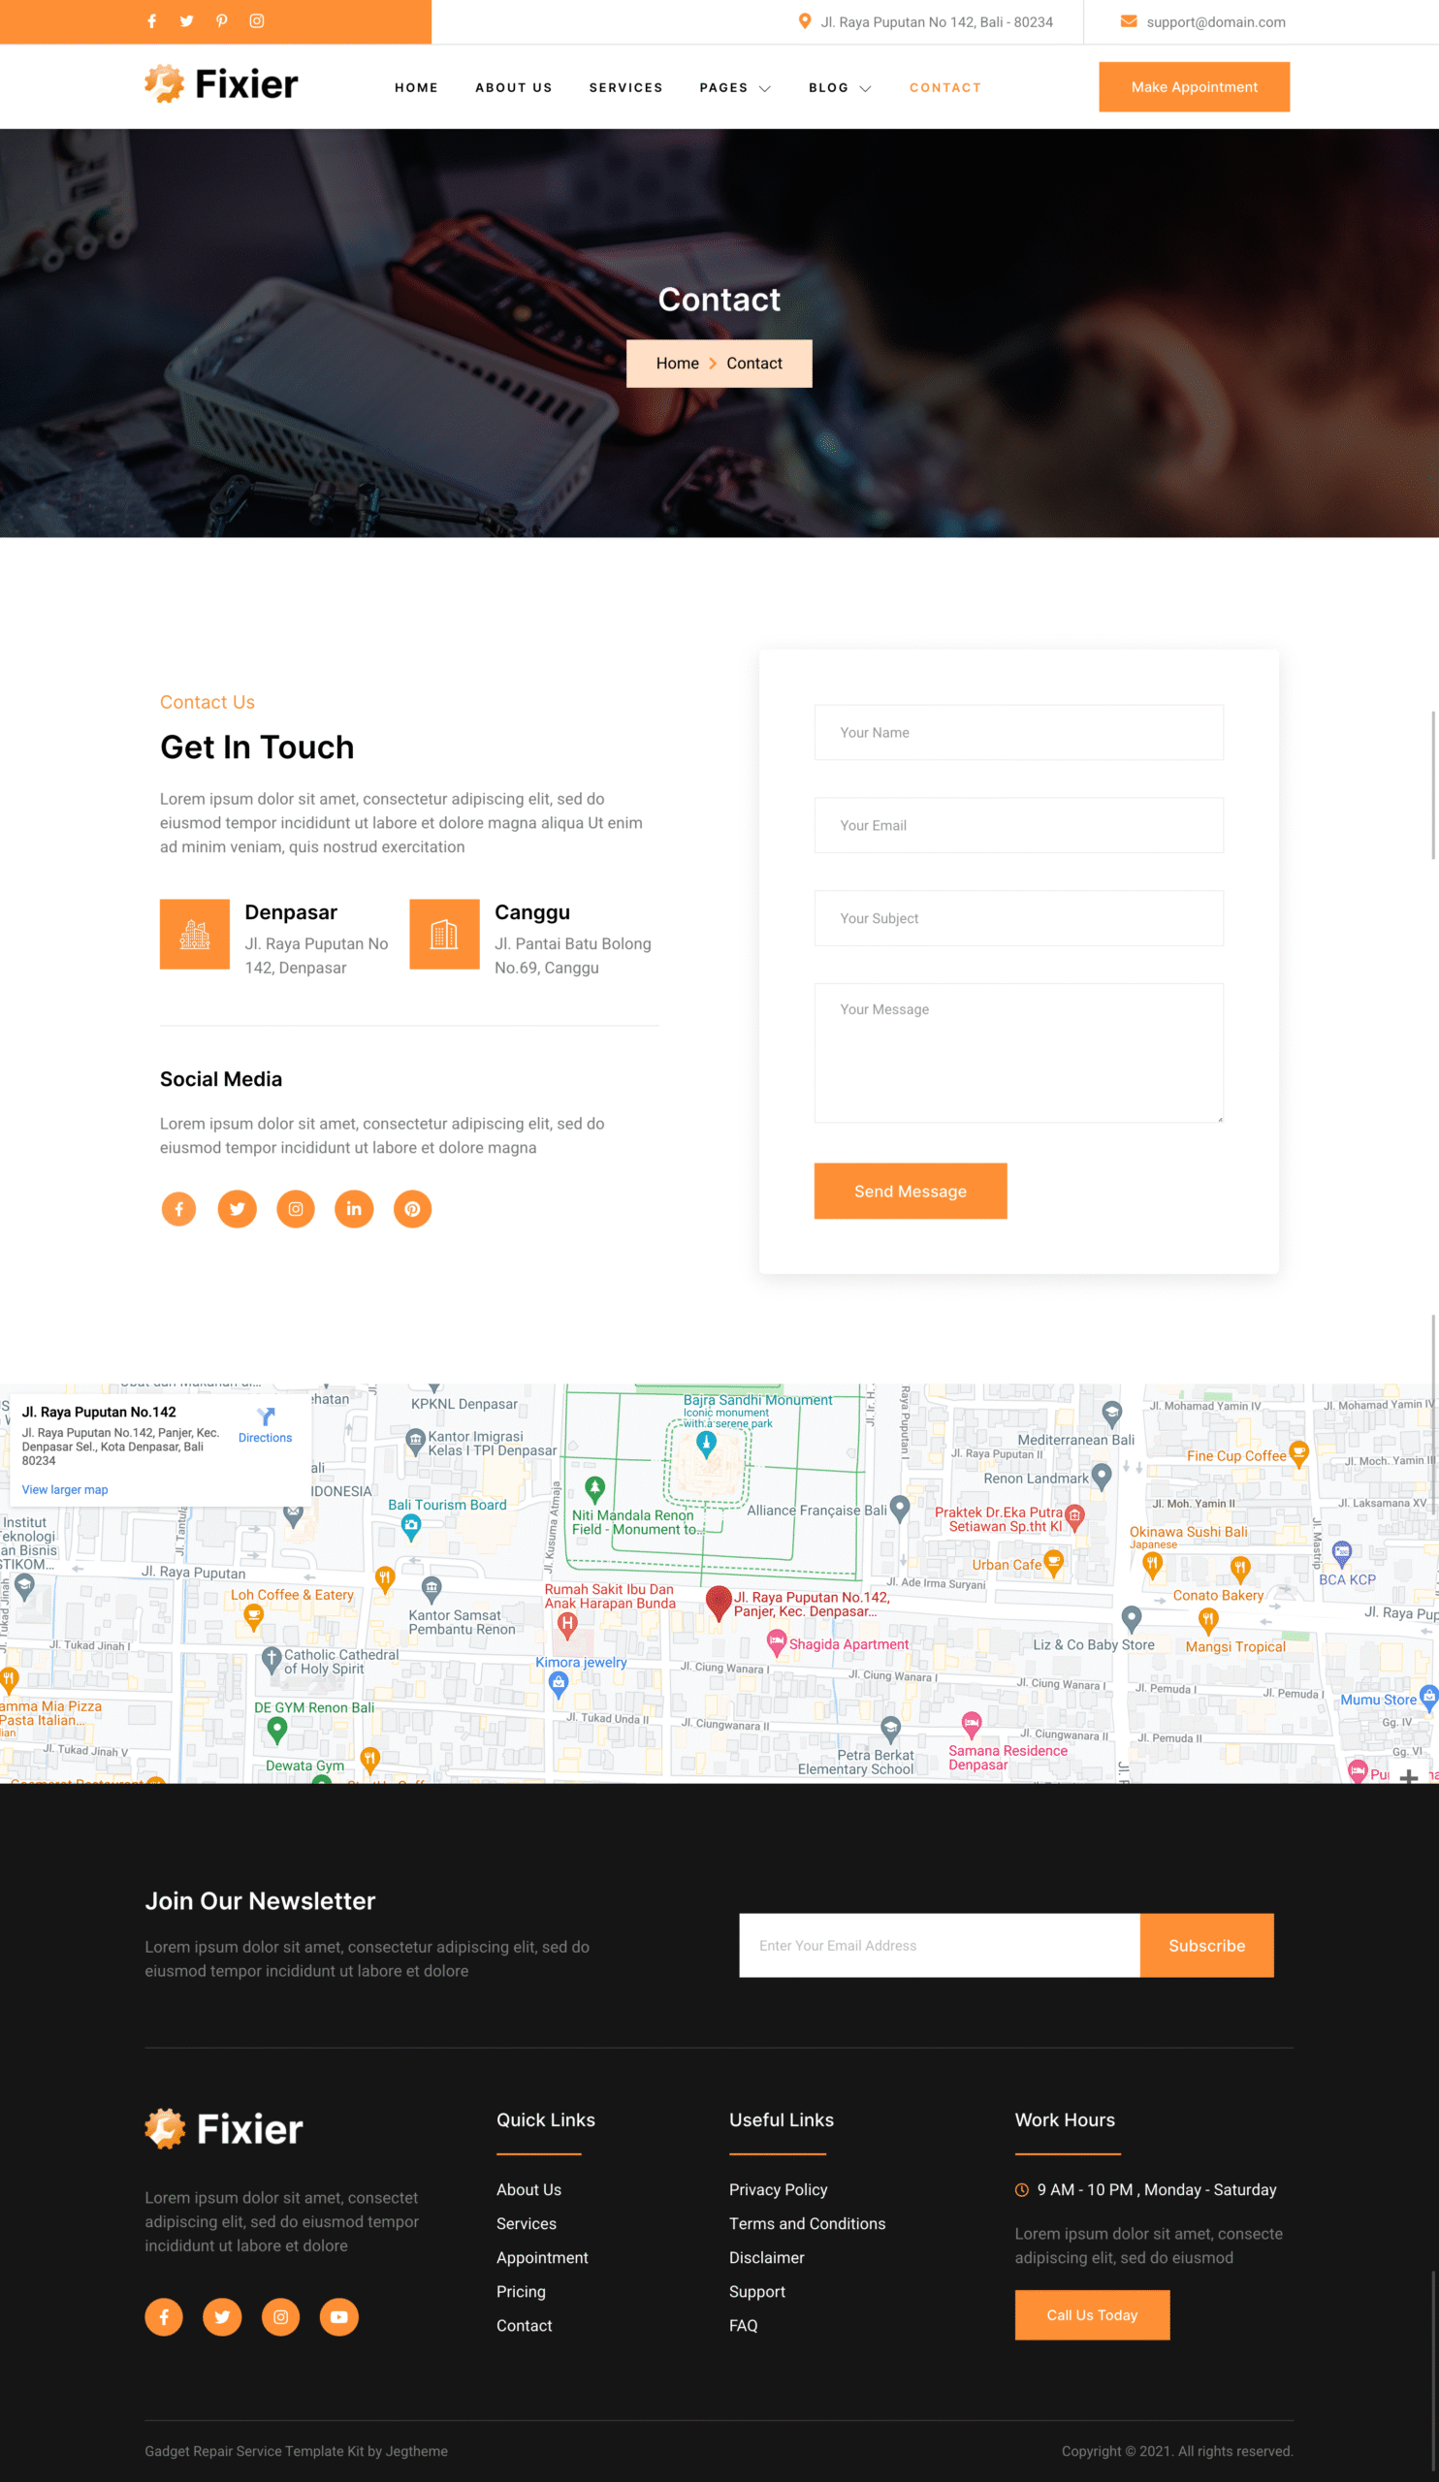Submit form with Send Message button
Screen dimensions: 1439x2482
point(910,1191)
